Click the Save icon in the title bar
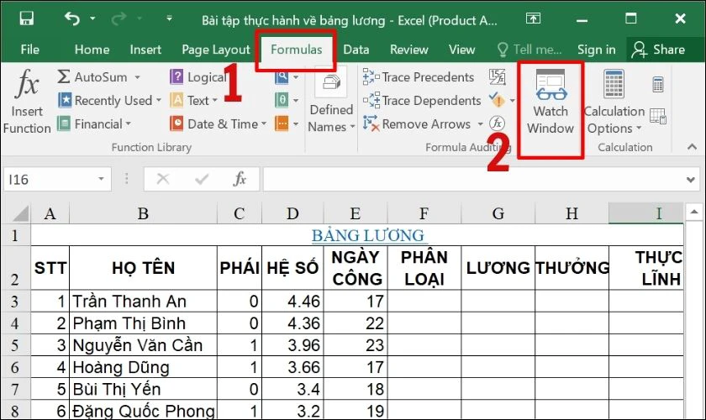Screen dimensions: 706x420 [x=27, y=18]
